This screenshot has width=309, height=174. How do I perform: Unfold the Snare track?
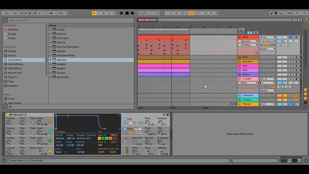pyautogui.click(x=239, y=74)
